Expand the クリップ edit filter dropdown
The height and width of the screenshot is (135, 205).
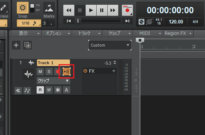(53, 81)
